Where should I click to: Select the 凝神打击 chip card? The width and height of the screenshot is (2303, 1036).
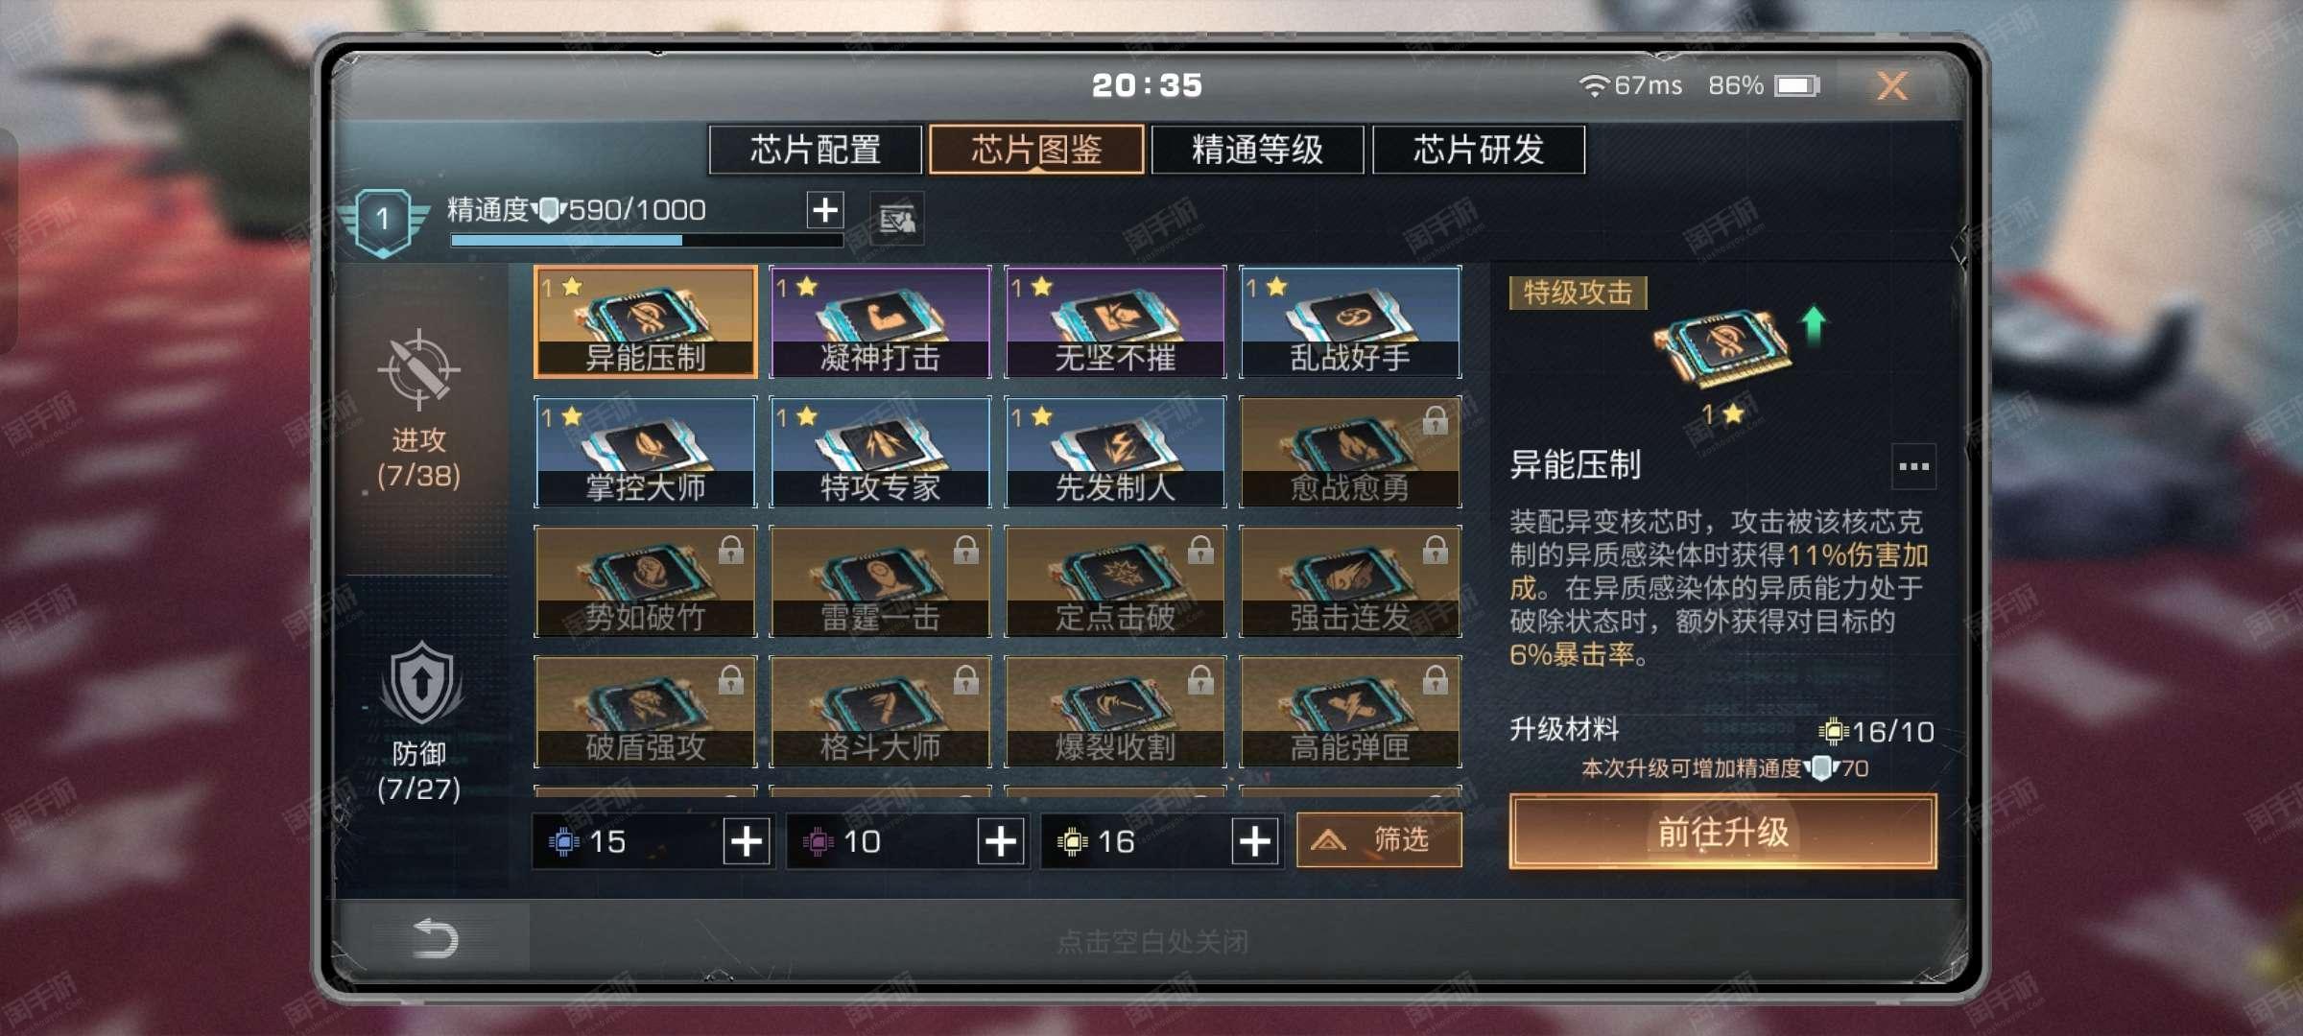tap(880, 321)
